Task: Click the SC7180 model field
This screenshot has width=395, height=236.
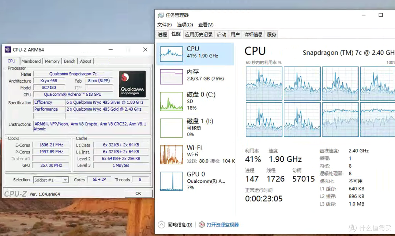Action: coord(49,88)
